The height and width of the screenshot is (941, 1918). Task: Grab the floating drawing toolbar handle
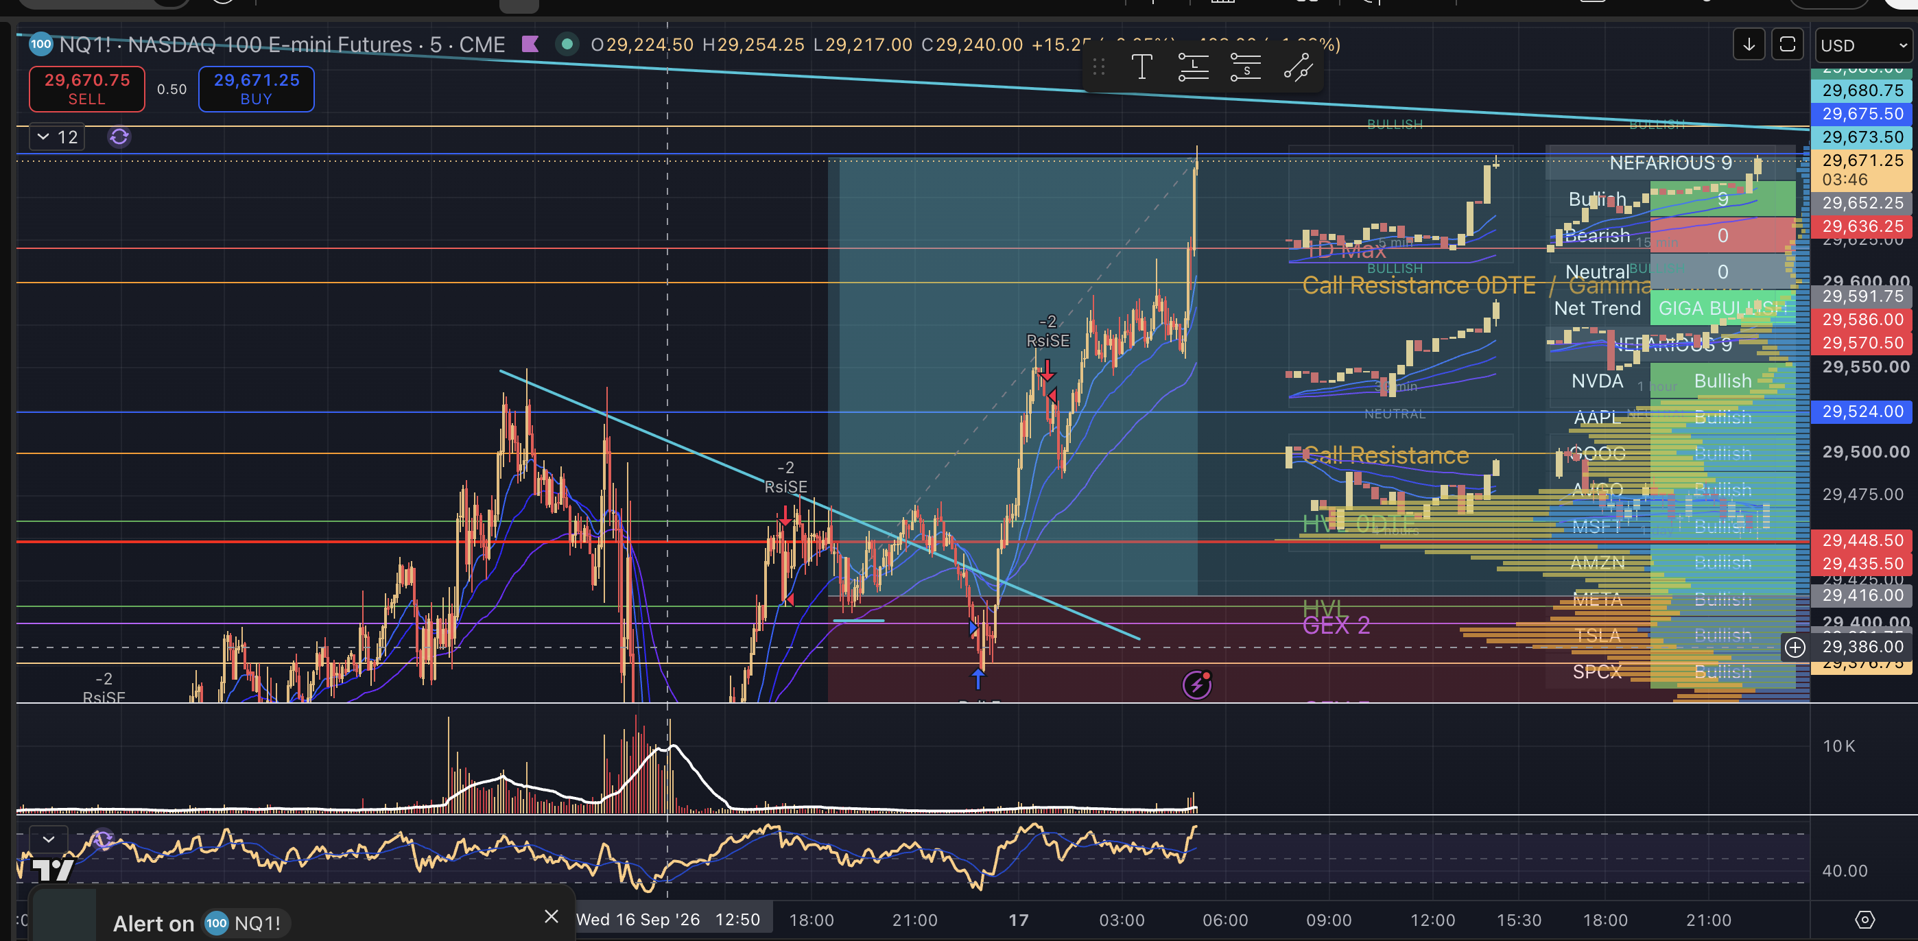(x=1099, y=68)
